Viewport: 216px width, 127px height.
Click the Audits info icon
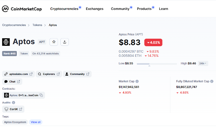click(x=13, y=102)
